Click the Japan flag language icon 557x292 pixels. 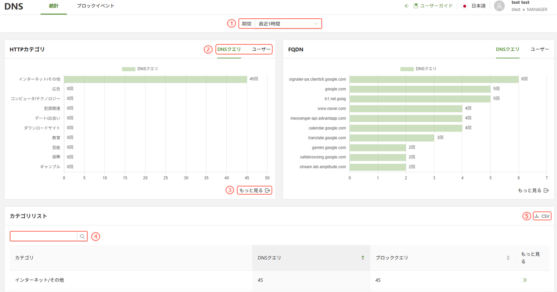point(464,6)
